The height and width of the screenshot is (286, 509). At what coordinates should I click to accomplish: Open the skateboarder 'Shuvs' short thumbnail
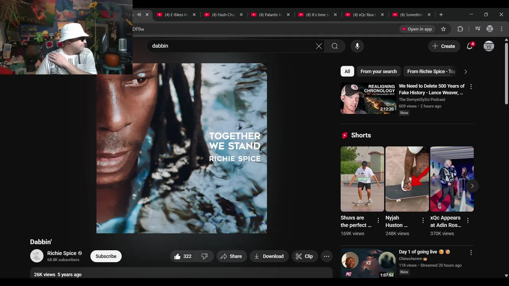(362, 179)
